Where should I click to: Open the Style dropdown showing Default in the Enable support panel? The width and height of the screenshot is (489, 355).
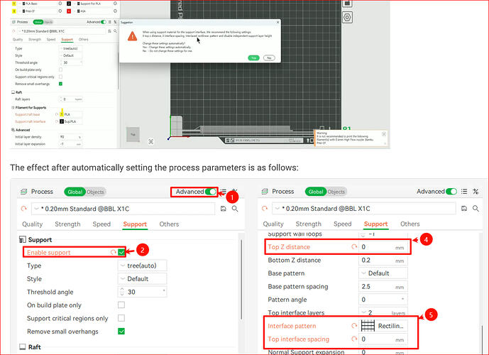[142, 278]
